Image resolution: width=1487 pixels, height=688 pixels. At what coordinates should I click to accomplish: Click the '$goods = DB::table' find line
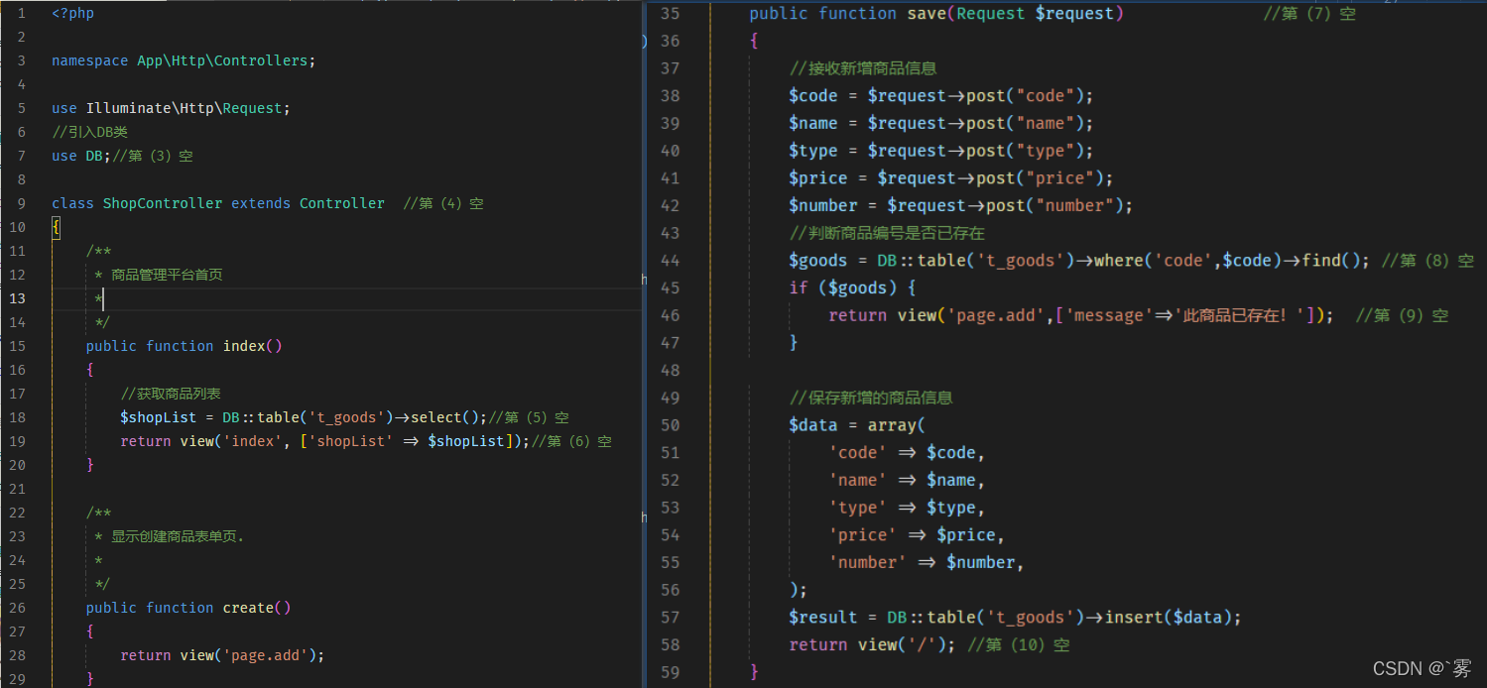(1079, 261)
